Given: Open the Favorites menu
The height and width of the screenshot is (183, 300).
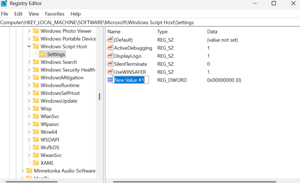Looking at the screenshot, I should coord(55,14).
